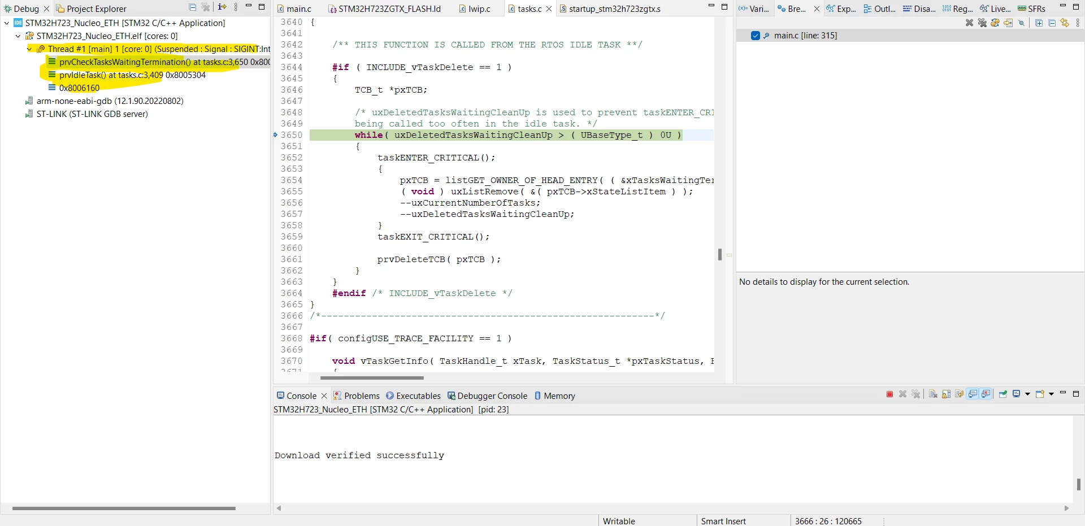Screen dimensions: 1085x526
Task: Collapse the Thread #1 main node
Action: (x=29, y=49)
